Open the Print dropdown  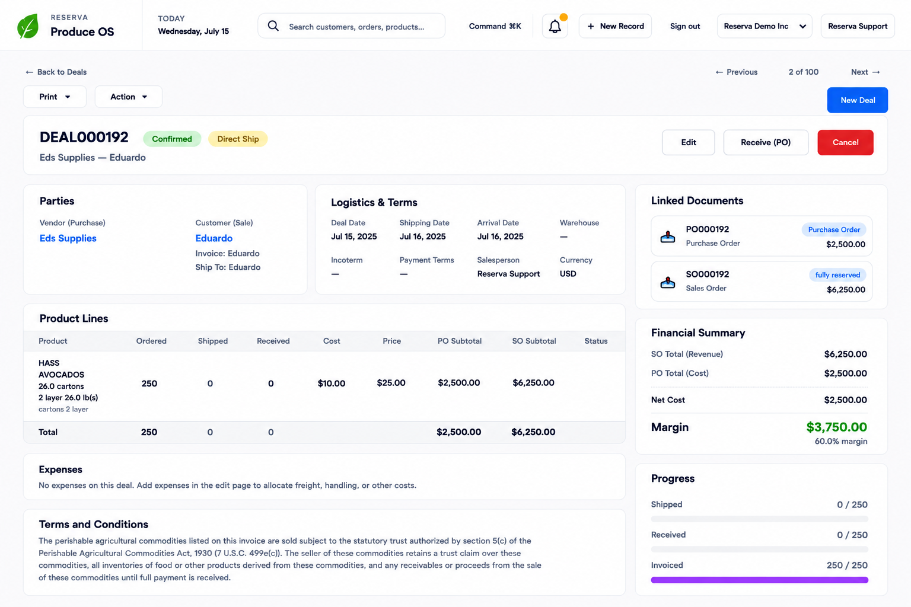pyautogui.click(x=55, y=97)
